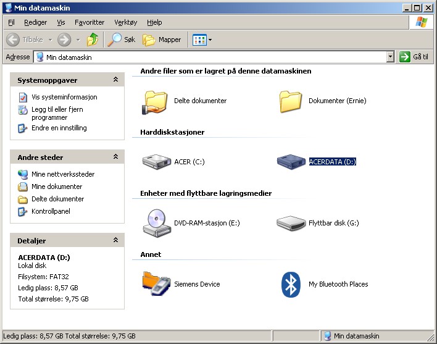Click the DVD-RAM-stasjon (E:) label
The image size is (437, 344).
pos(207,223)
